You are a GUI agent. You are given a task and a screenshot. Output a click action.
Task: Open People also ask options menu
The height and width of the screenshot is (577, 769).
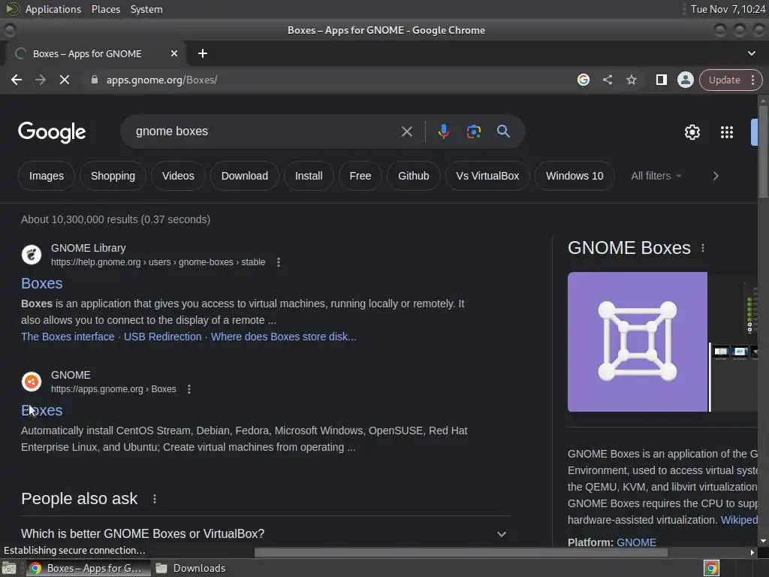[x=155, y=499]
